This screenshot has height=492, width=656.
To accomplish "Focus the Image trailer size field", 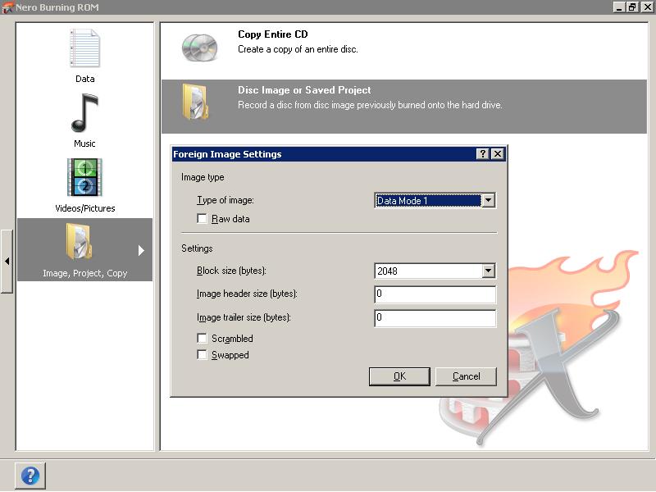I will coord(435,318).
